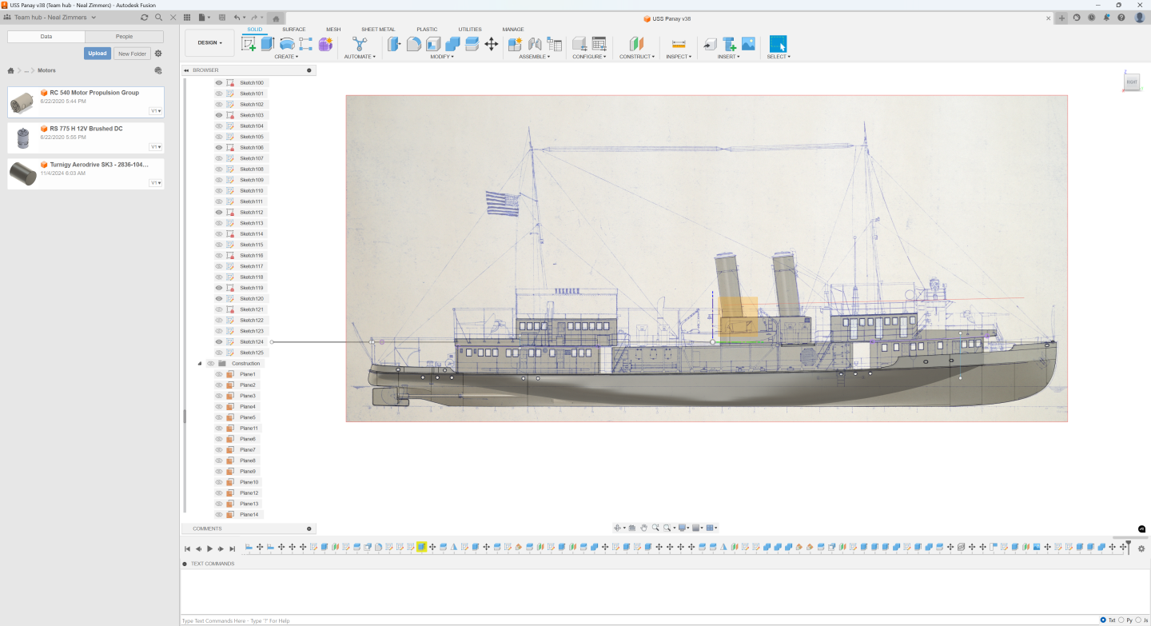Select the Combine tool

pyautogui.click(x=452, y=44)
